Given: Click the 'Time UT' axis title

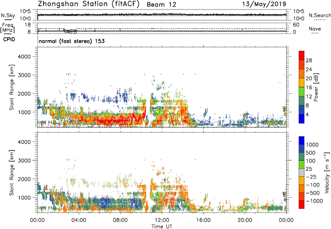Looking at the screenshot, I should click(x=162, y=227).
